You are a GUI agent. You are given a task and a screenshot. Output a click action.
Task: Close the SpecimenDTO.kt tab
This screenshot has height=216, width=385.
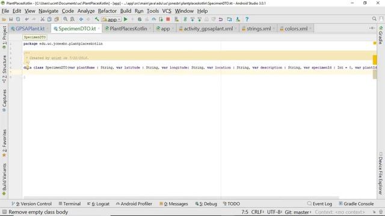[99, 29]
